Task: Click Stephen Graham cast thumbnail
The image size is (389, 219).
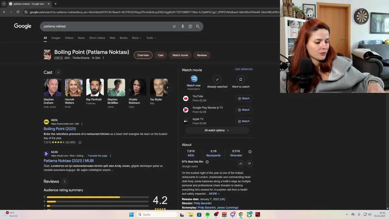Action: pyautogui.click(x=52, y=88)
